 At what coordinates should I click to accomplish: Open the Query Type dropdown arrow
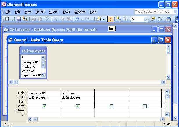pos(103,19)
